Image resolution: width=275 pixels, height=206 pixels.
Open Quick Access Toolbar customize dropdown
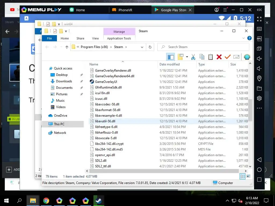coord(66,31)
